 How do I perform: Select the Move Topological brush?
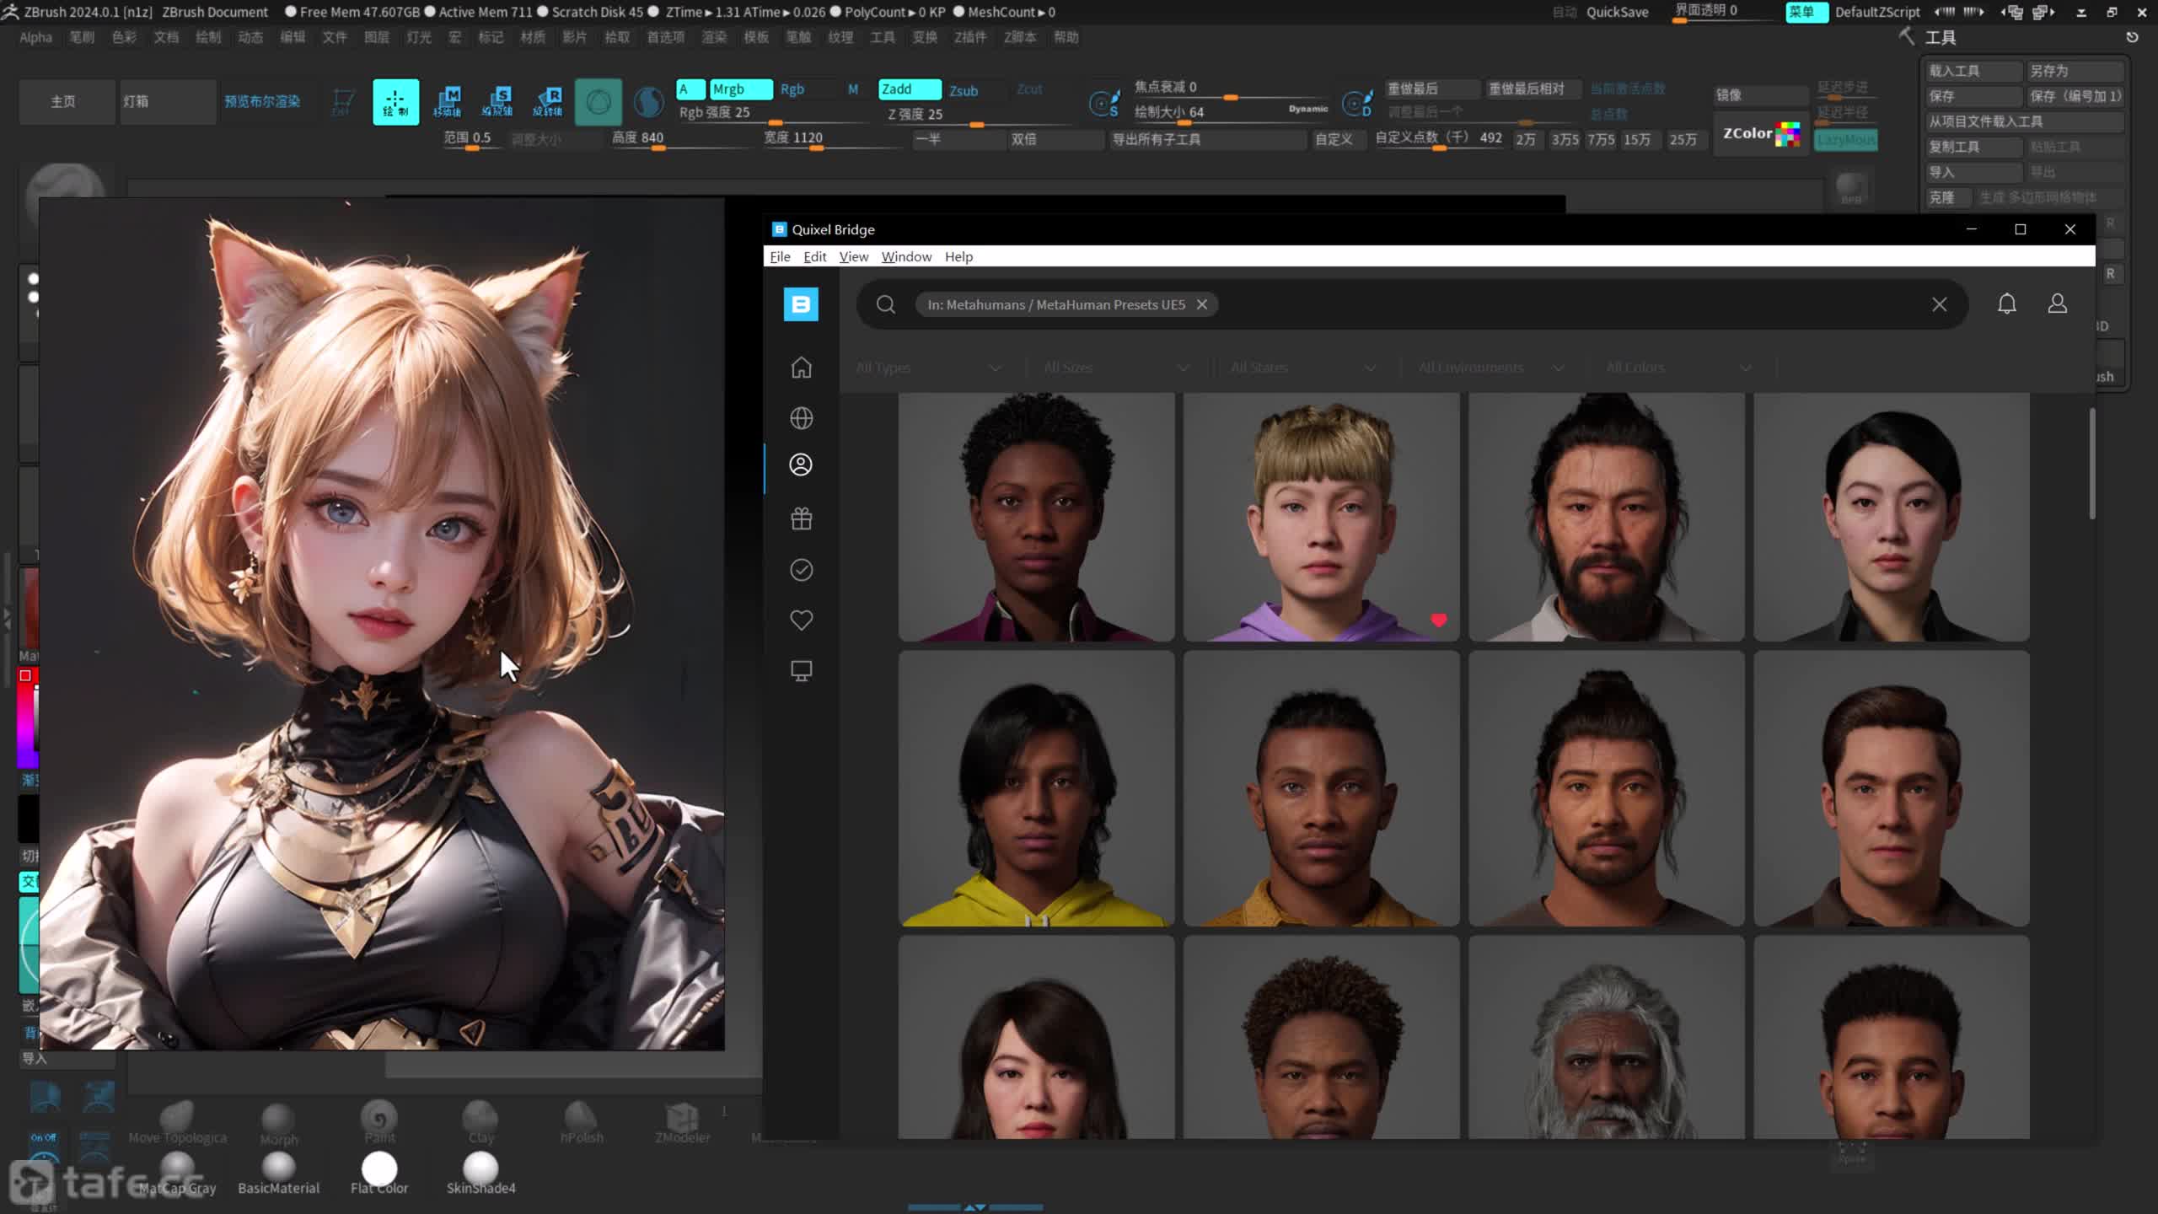(x=177, y=1122)
